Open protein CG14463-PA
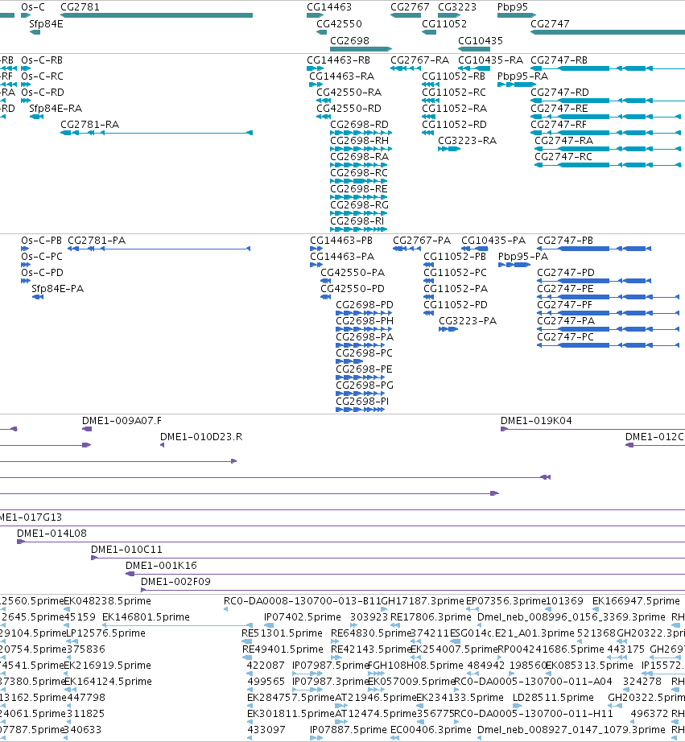The image size is (685, 742). pos(342,257)
